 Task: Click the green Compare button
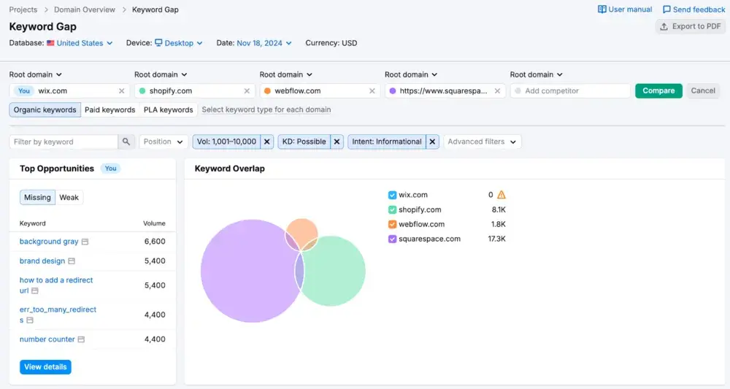658,90
